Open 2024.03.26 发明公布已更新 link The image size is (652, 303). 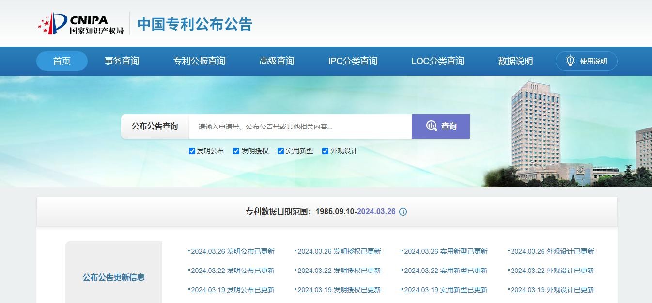(233, 251)
